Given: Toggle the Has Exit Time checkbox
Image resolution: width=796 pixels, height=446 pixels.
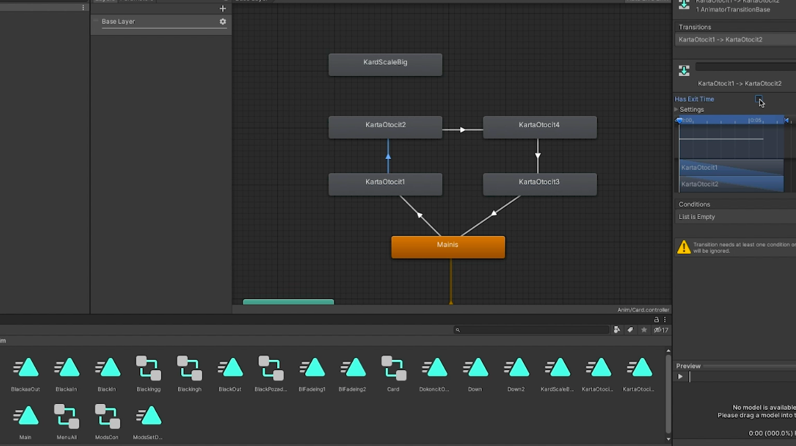Looking at the screenshot, I should point(759,99).
